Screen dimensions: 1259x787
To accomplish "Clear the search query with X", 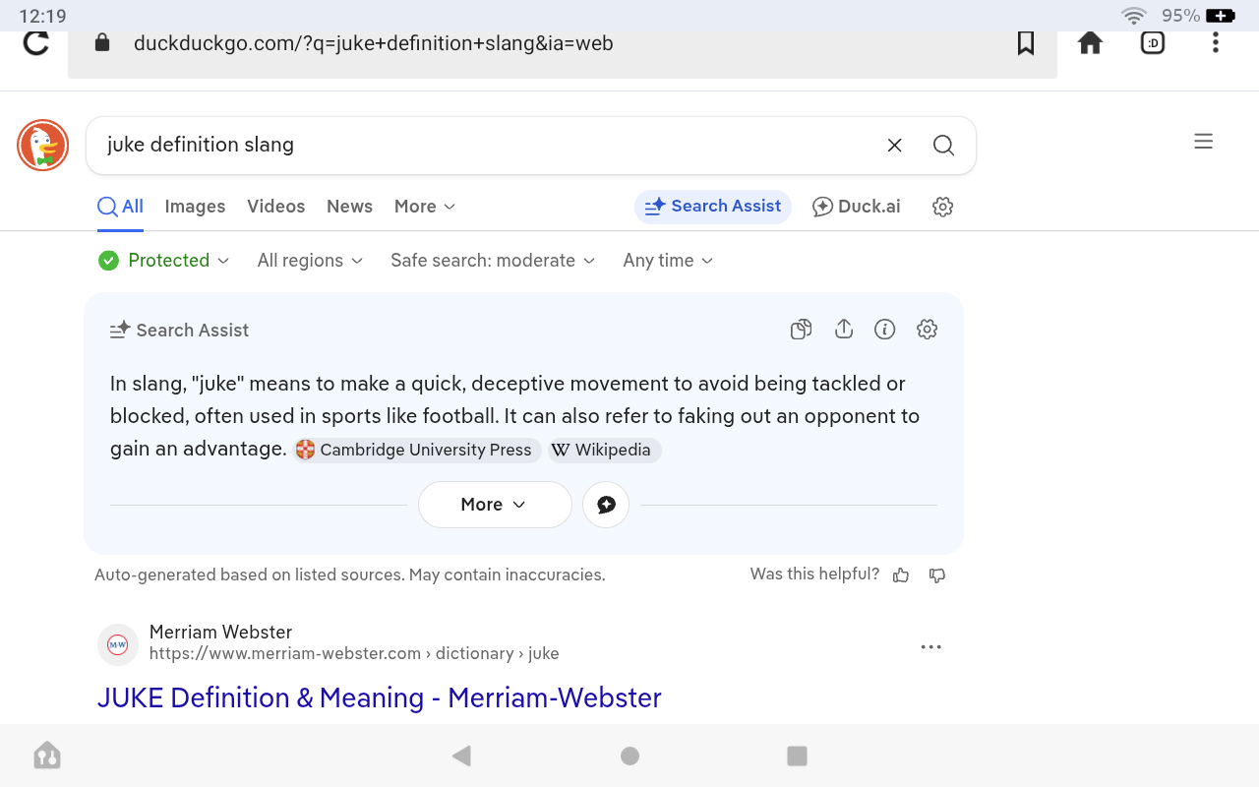I will point(894,146).
